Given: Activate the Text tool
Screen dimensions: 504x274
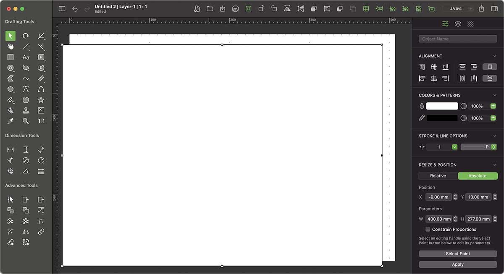Looking at the screenshot, I should [25, 57].
